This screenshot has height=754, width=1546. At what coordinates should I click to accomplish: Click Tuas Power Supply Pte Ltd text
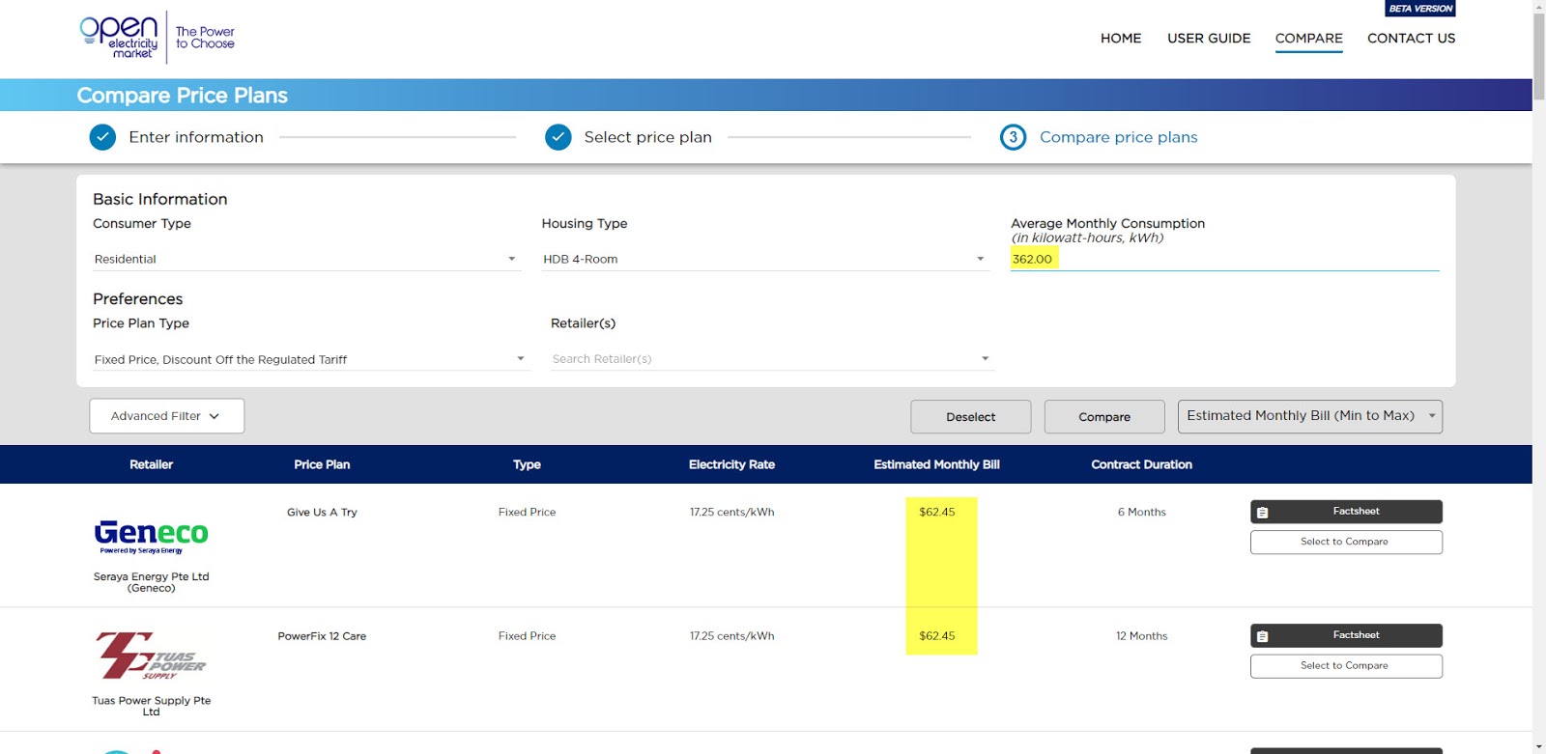[152, 707]
